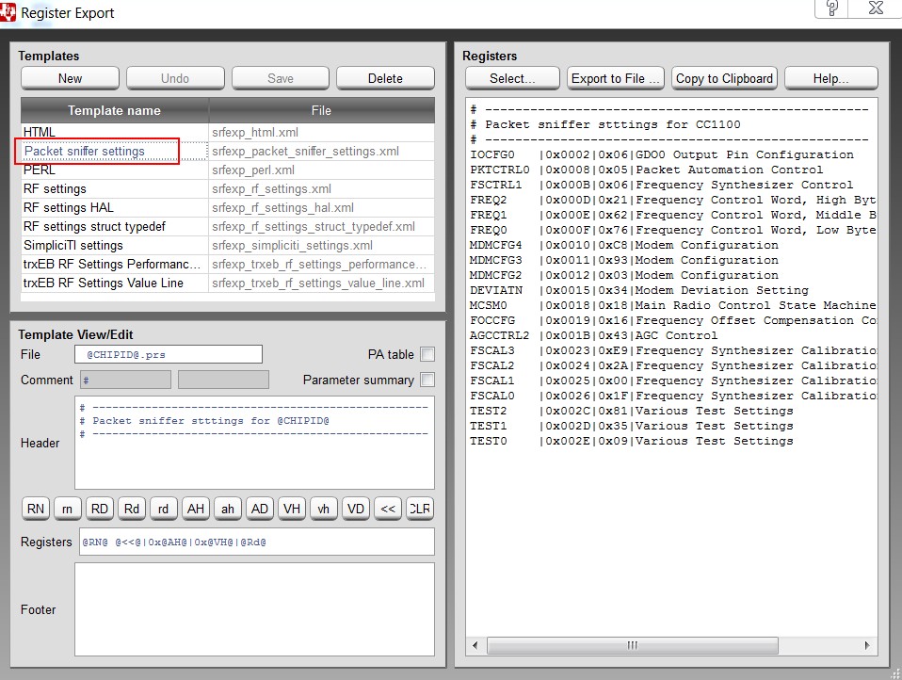
Task: Open Help... in Registers panel
Action: coord(830,78)
